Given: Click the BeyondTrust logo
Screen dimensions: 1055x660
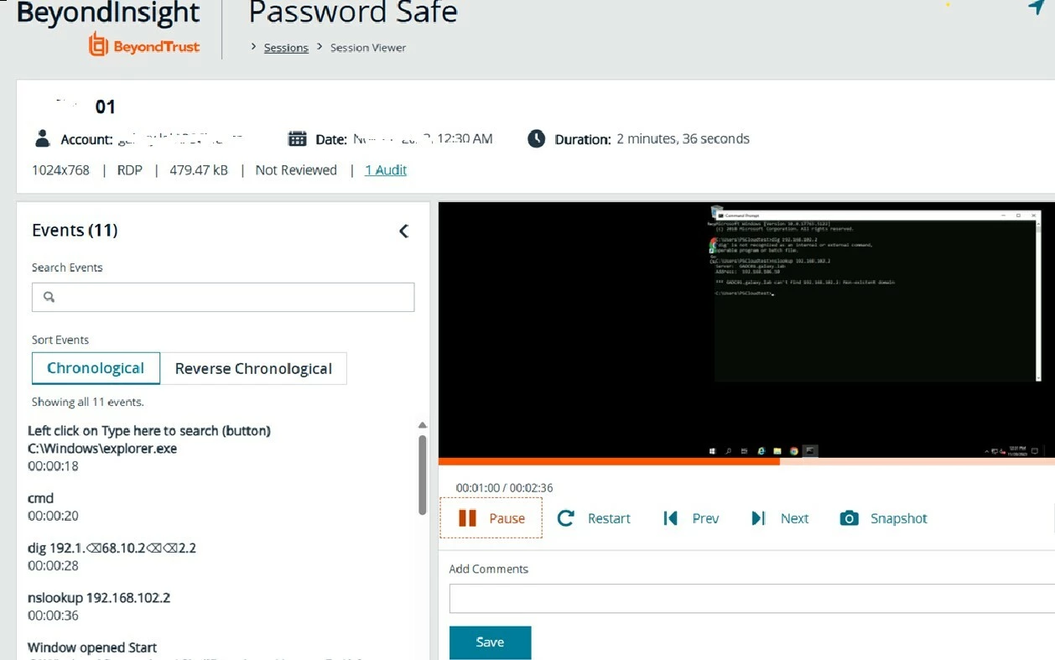Looking at the screenshot, I should [144, 44].
